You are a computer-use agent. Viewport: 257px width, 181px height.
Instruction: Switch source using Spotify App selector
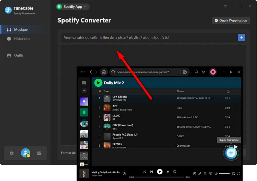click(x=73, y=6)
